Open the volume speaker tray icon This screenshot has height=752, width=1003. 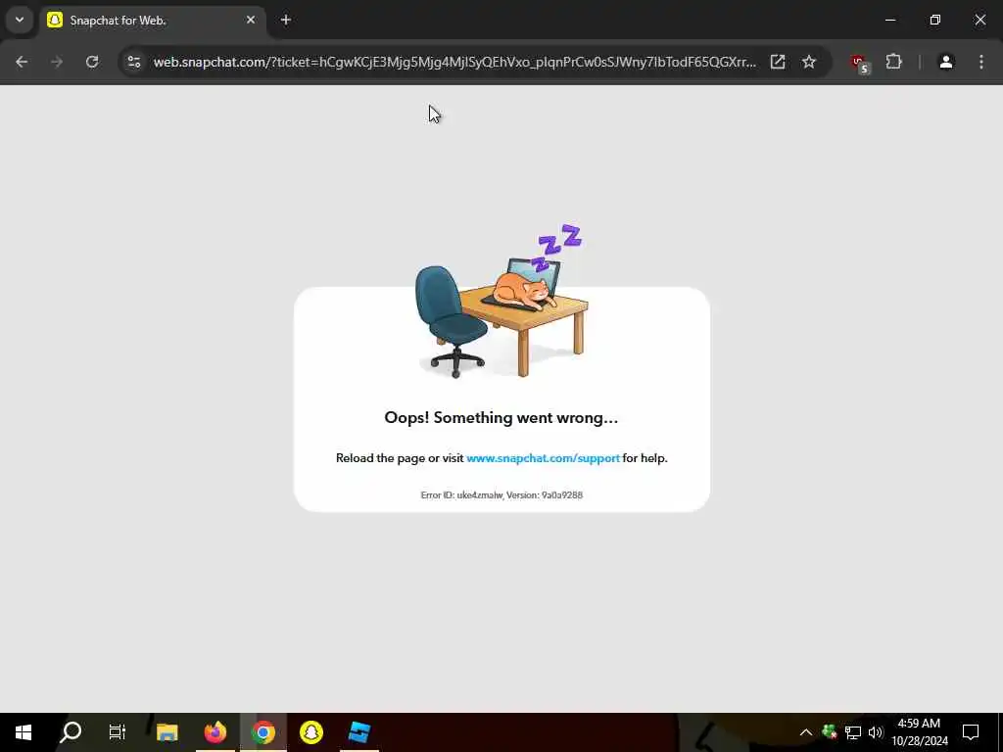[x=876, y=732]
